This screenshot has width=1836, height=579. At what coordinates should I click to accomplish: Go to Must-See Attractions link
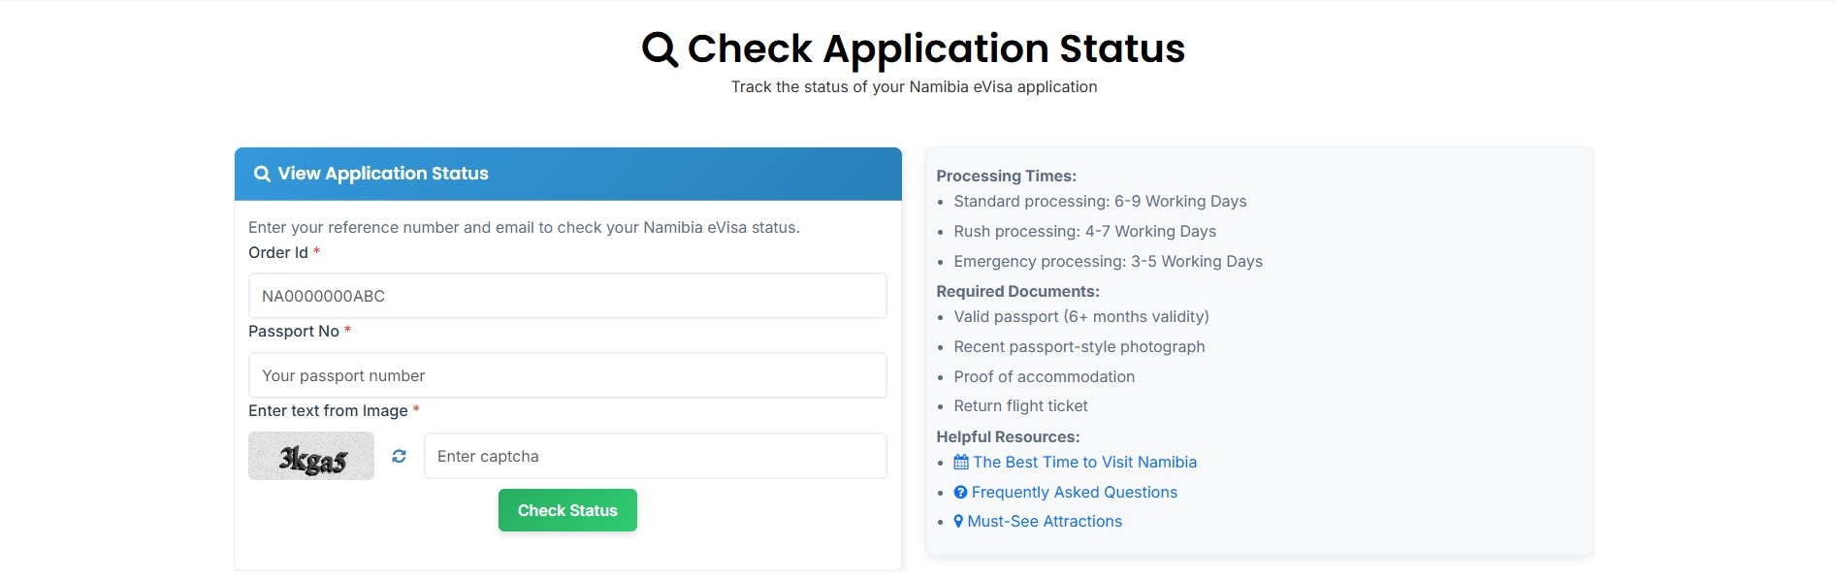1045,522
